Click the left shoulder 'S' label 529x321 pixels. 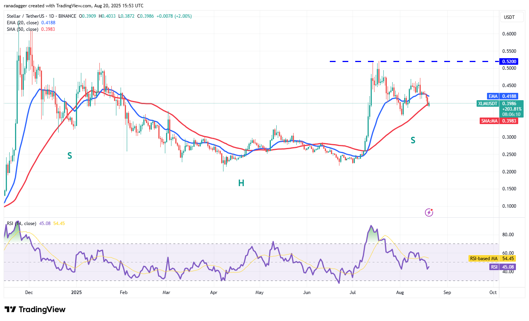(70, 156)
